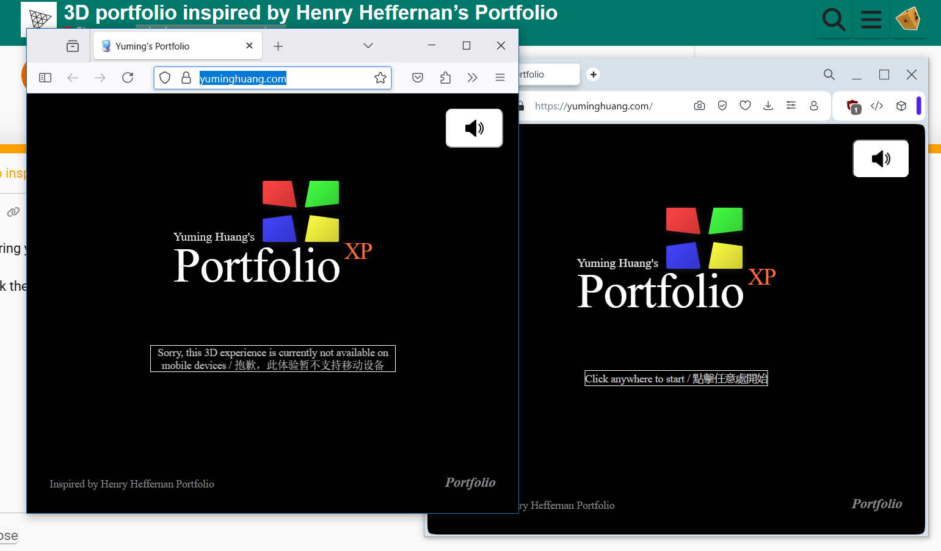
Task: Click the italic Portfolio text in background browser
Action: coord(877,504)
